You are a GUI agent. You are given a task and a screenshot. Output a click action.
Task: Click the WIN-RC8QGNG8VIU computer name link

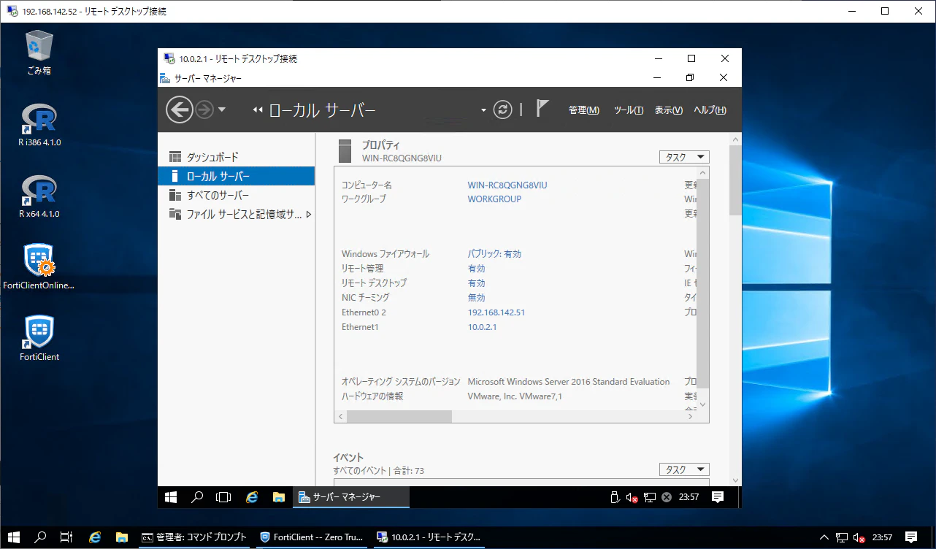(507, 185)
